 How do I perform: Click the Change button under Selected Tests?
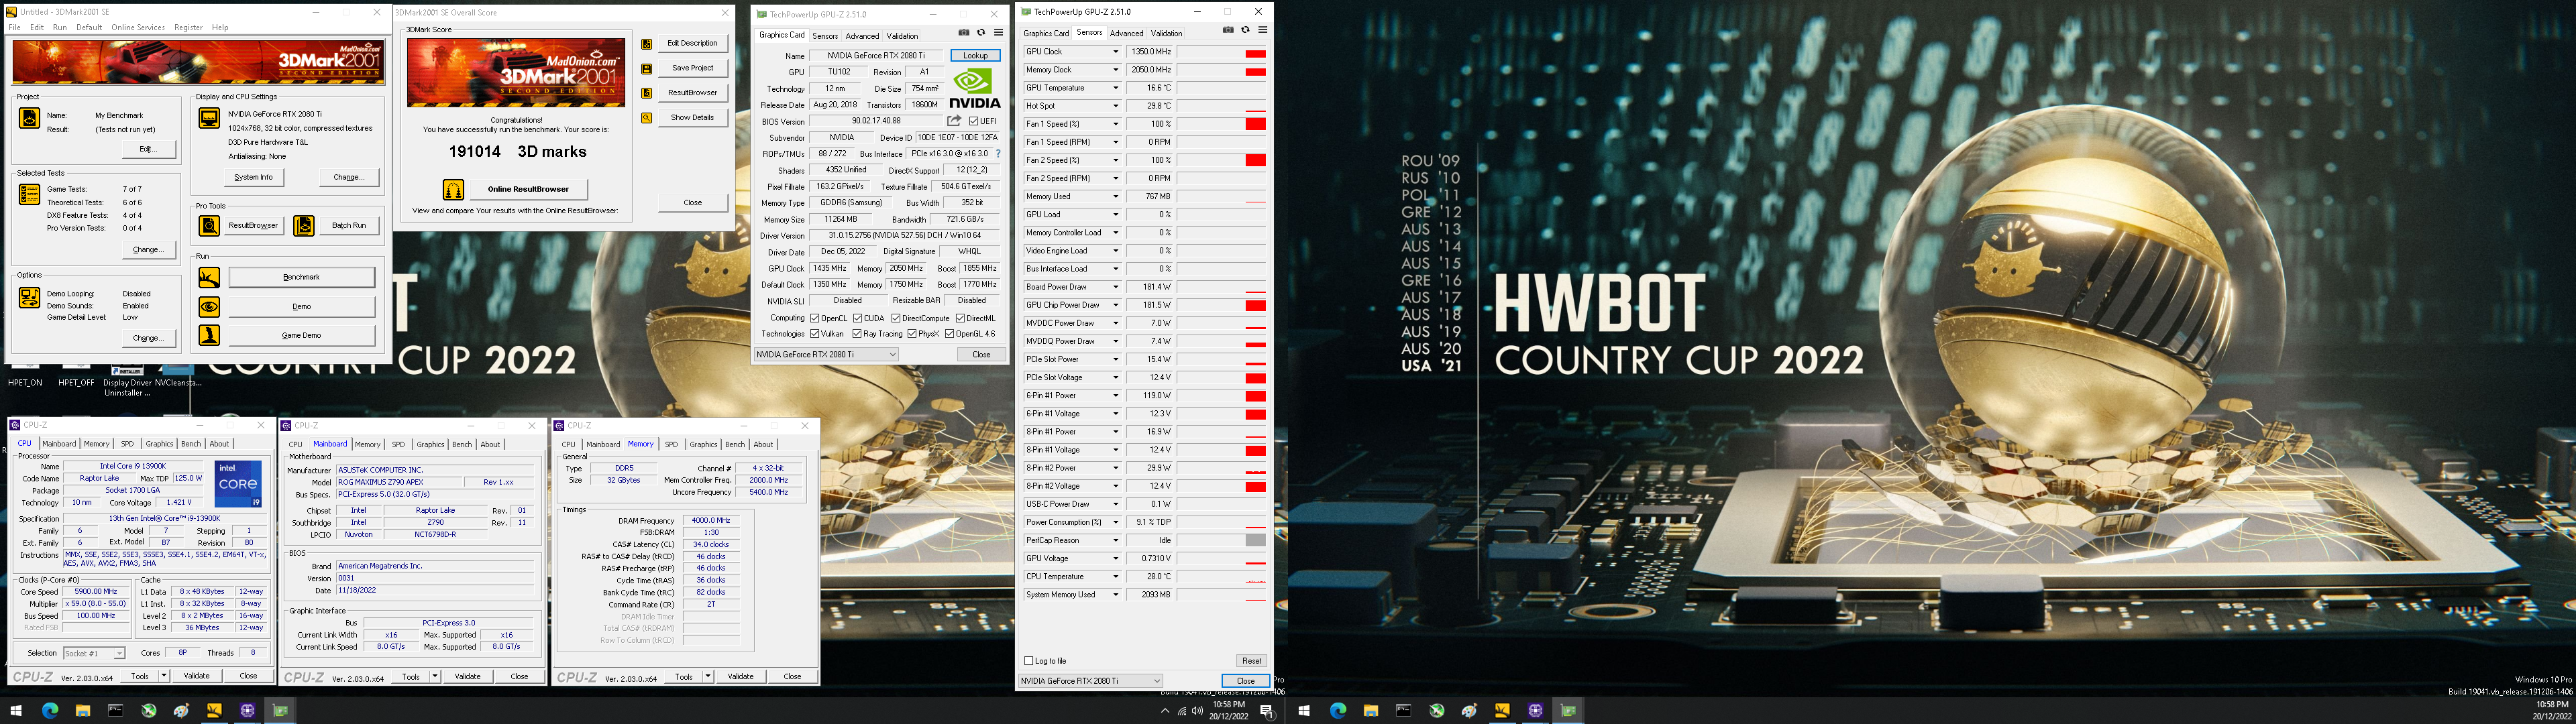[148, 250]
